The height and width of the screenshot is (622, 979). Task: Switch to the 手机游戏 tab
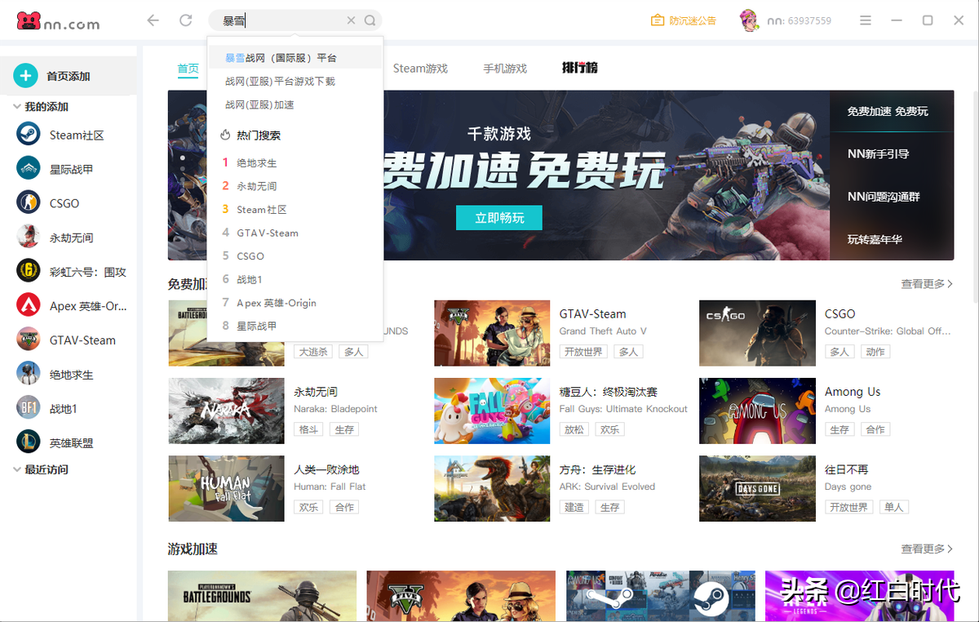point(505,69)
